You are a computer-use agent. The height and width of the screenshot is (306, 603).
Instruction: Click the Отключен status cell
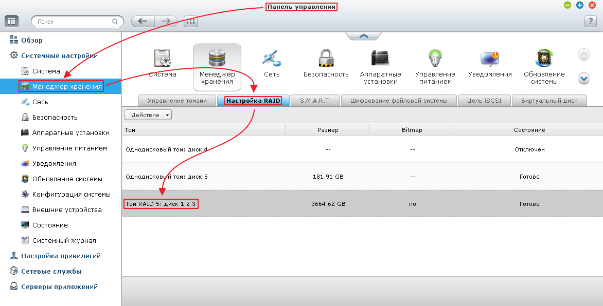coord(529,149)
